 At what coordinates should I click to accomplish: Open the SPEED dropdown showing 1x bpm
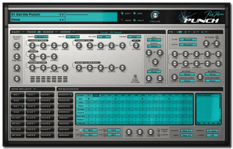click(x=212, y=131)
